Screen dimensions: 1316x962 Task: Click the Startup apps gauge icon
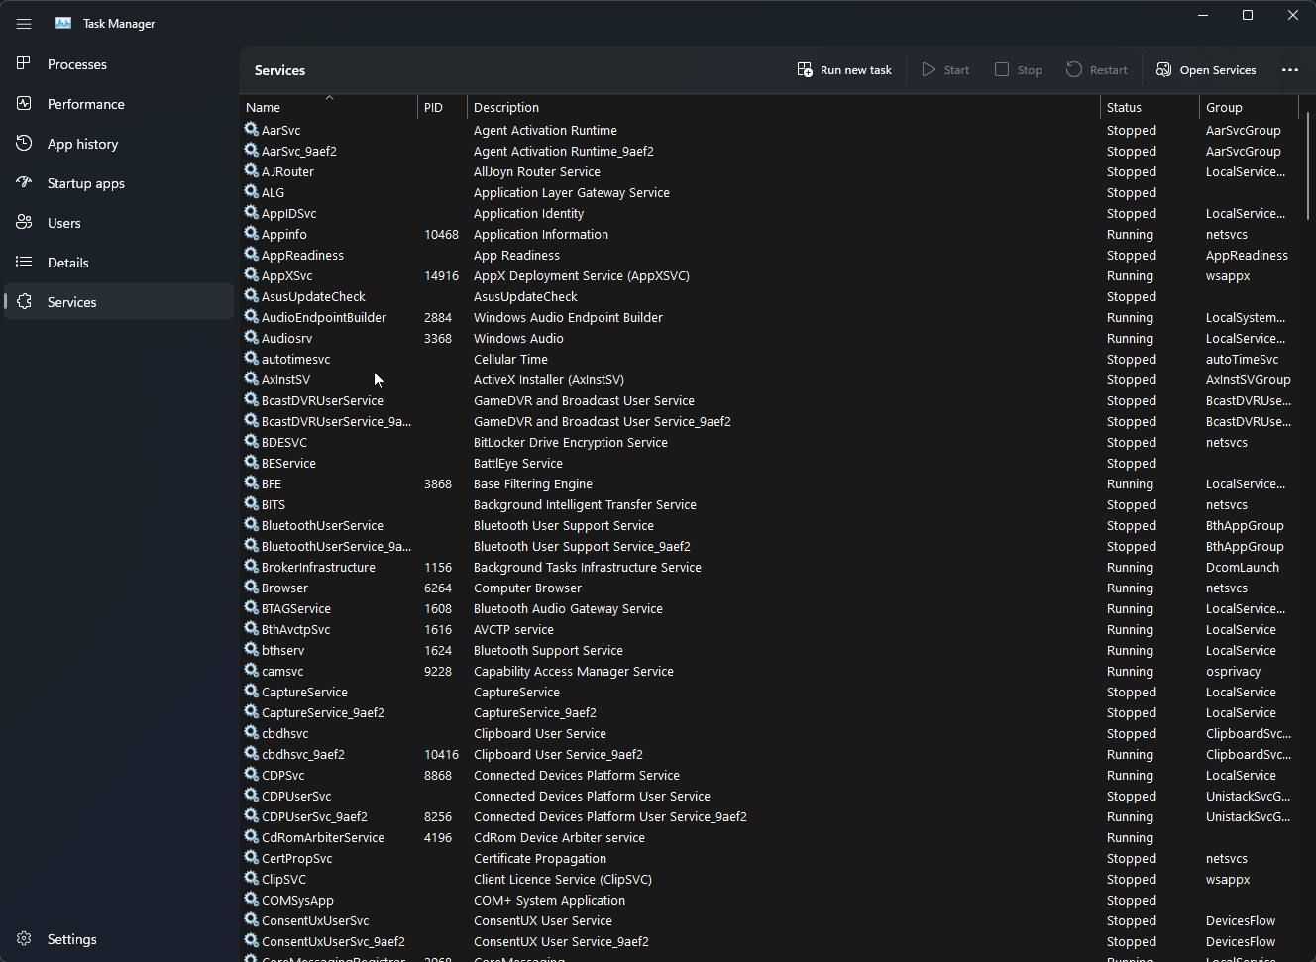click(x=24, y=182)
